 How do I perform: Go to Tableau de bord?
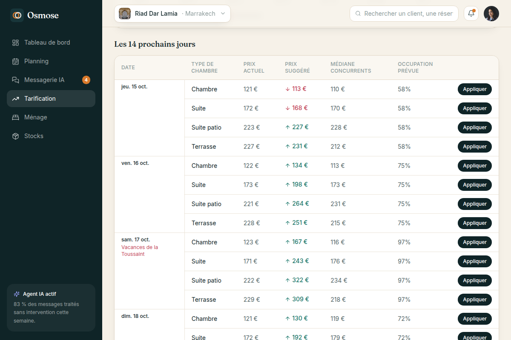point(51,42)
